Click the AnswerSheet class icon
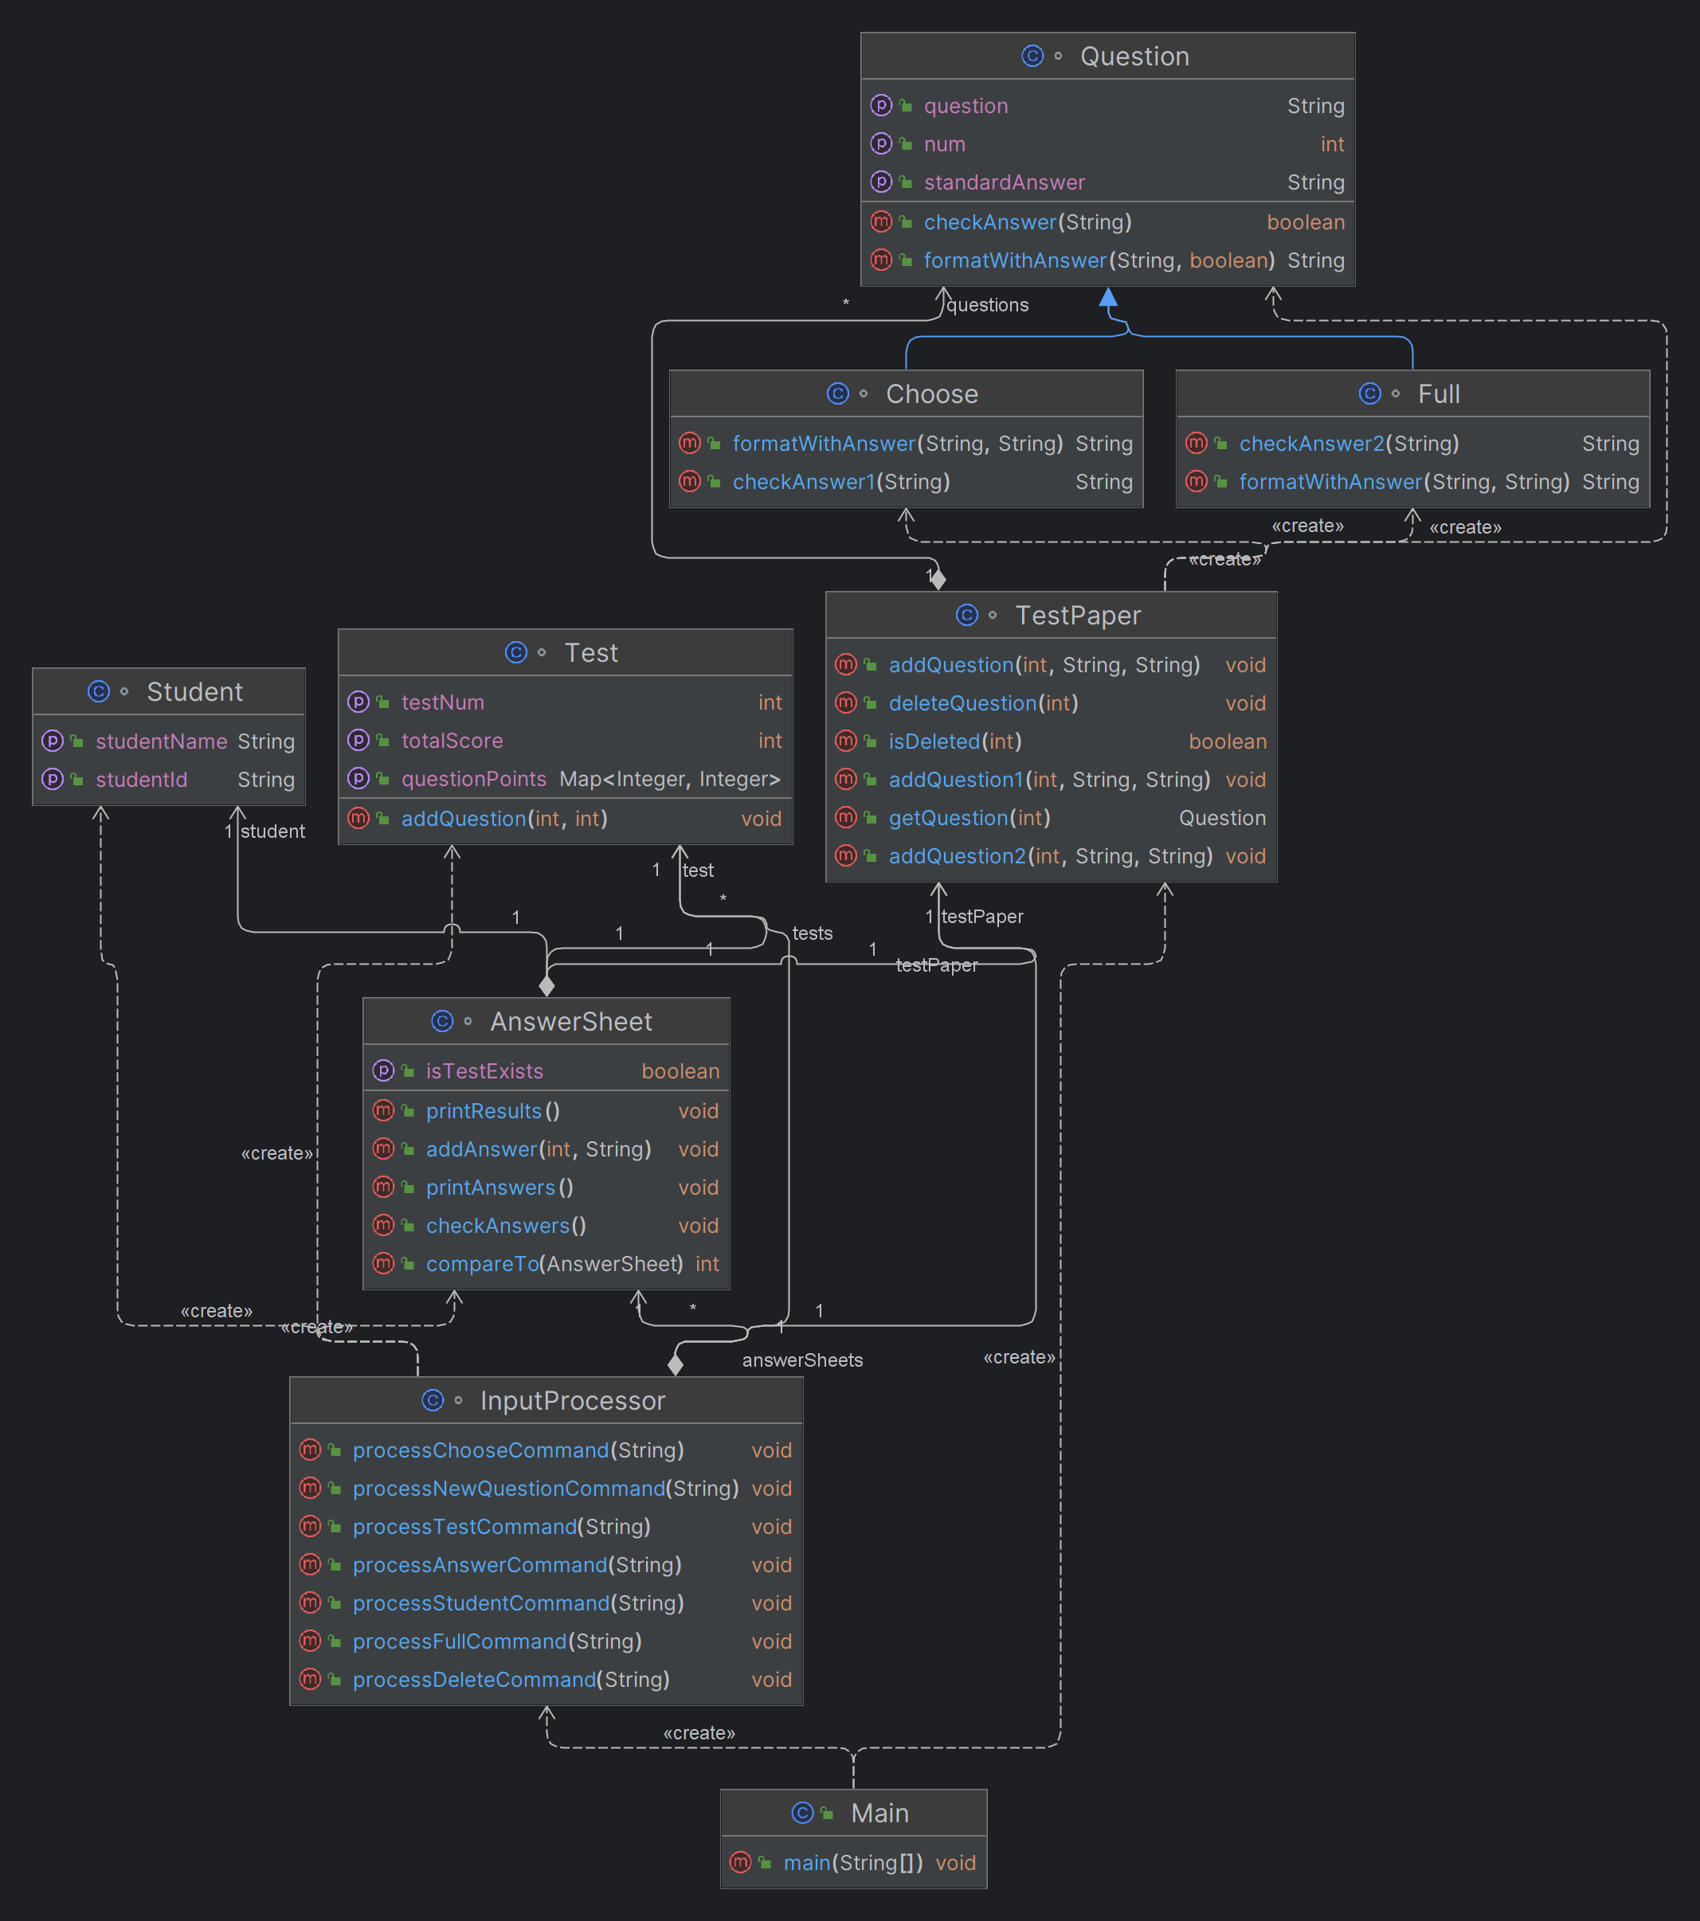This screenshot has width=1700, height=1921. [x=442, y=1021]
